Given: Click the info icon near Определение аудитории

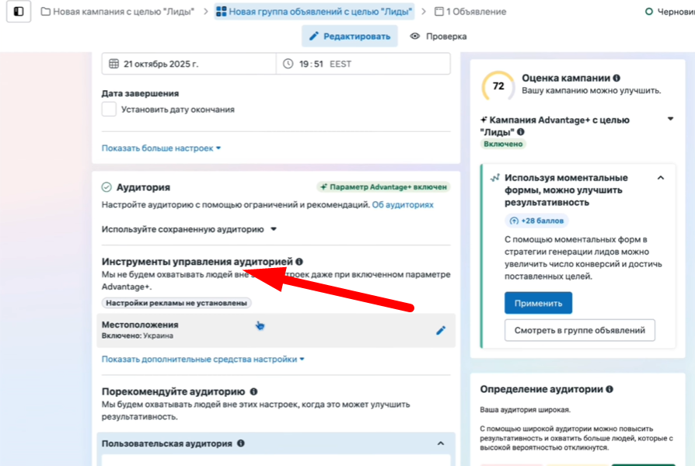Looking at the screenshot, I should (x=609, y=388).
